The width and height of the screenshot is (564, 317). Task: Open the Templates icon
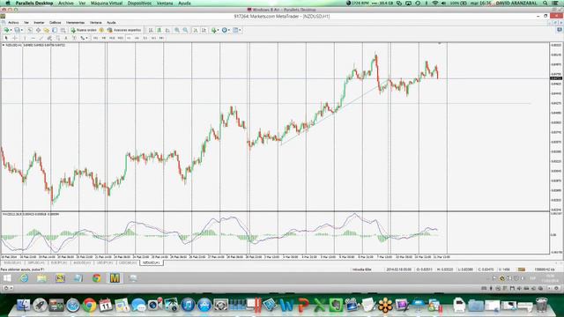pyautogui.click(x=235, y=30)
